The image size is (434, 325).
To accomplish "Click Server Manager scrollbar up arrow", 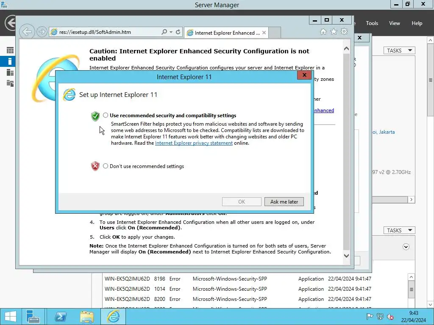I will click(x=431, y=40).
